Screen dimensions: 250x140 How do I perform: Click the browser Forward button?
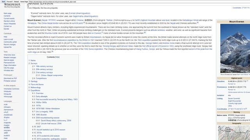coord(9,2)
